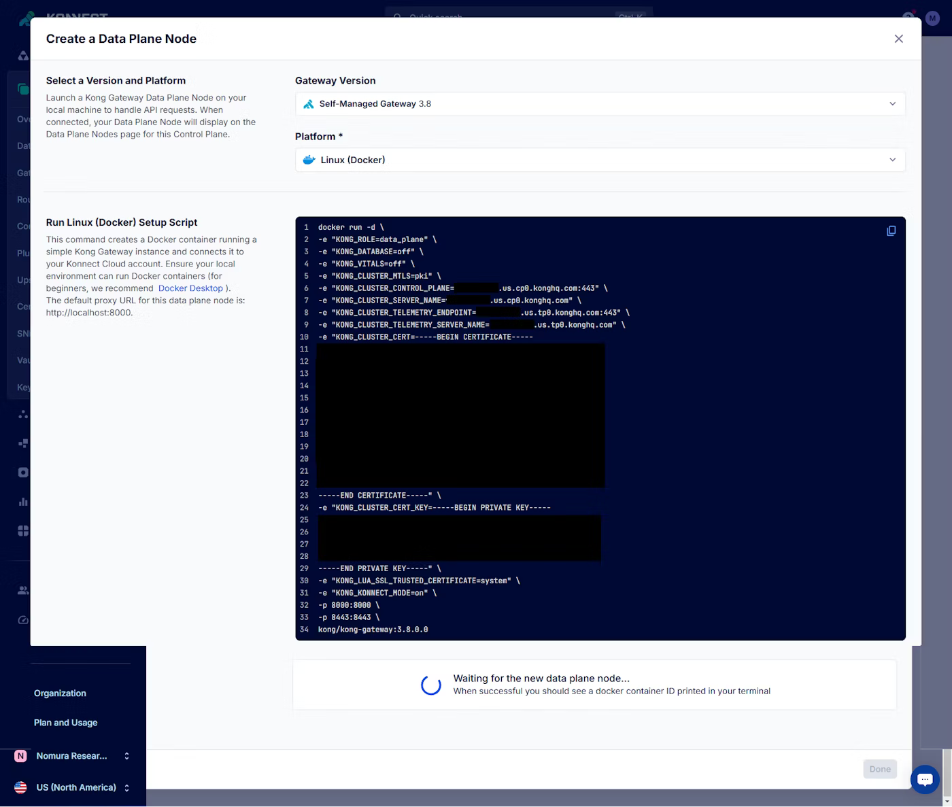This screenshot has width=952, height=807.
Task: Click the four-square grid sidebar icon
Action: [23, 531]
